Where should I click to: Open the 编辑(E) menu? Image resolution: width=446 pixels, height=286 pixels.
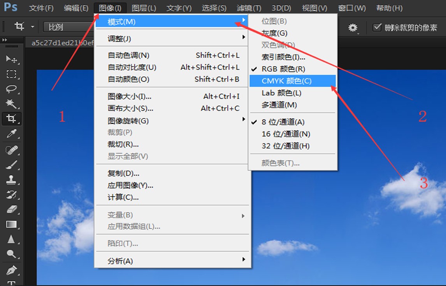tap(76, 8)
